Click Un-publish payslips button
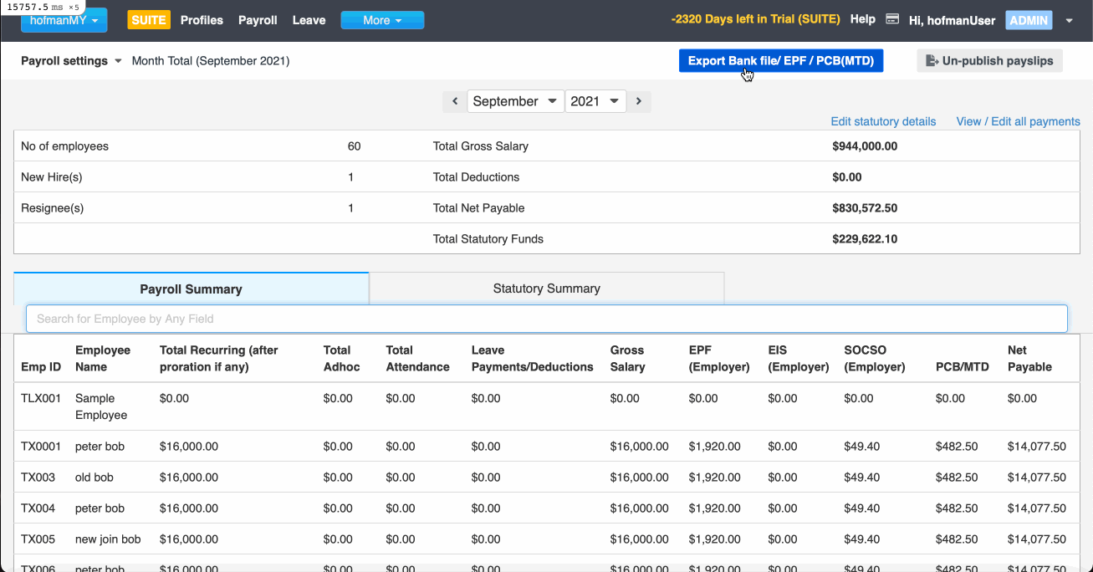The width and height of the screenshot is (1093, 572). point(989,61)
